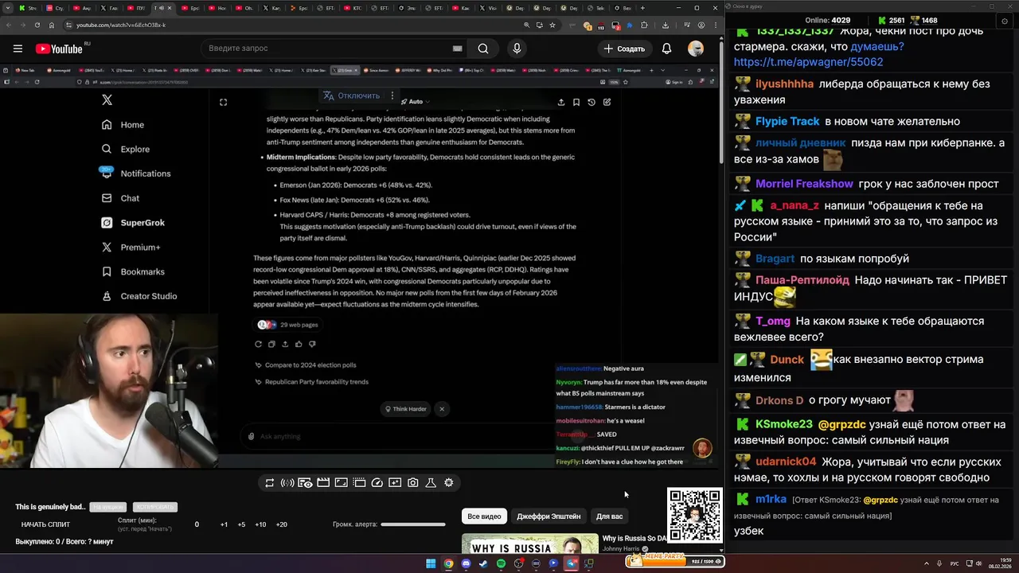1019x573 pixels.
Task: Dismiss the Think Harder suggestion with X
Action: (x=442, y=409)
